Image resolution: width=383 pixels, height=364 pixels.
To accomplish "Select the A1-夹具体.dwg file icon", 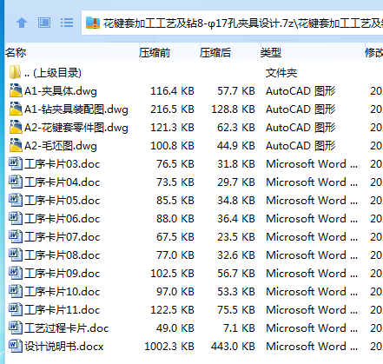I will pos(16,90).
